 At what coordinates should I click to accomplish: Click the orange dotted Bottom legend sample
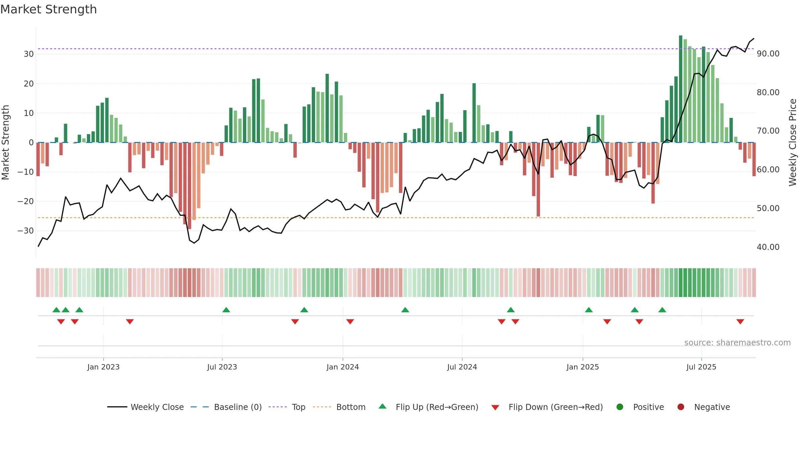(322, 407)
